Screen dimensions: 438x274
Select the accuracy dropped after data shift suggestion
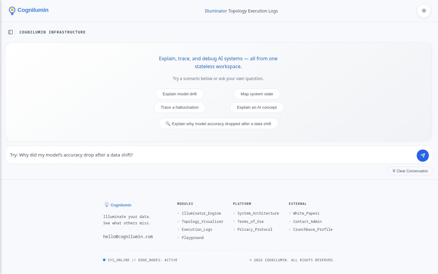click(x=218, y=124)
